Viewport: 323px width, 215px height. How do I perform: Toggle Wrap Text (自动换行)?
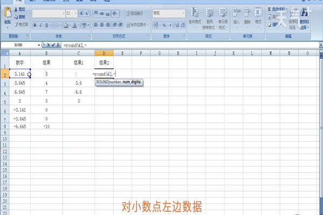coord(134,13)
